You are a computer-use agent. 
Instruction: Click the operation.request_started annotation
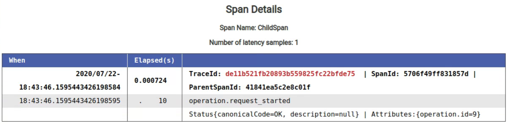point(239,101)
